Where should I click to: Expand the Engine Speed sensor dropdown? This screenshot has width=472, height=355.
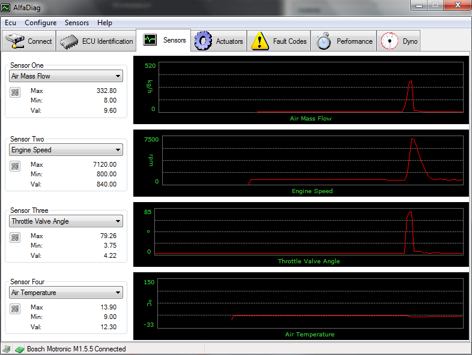(x=66, y=150)
